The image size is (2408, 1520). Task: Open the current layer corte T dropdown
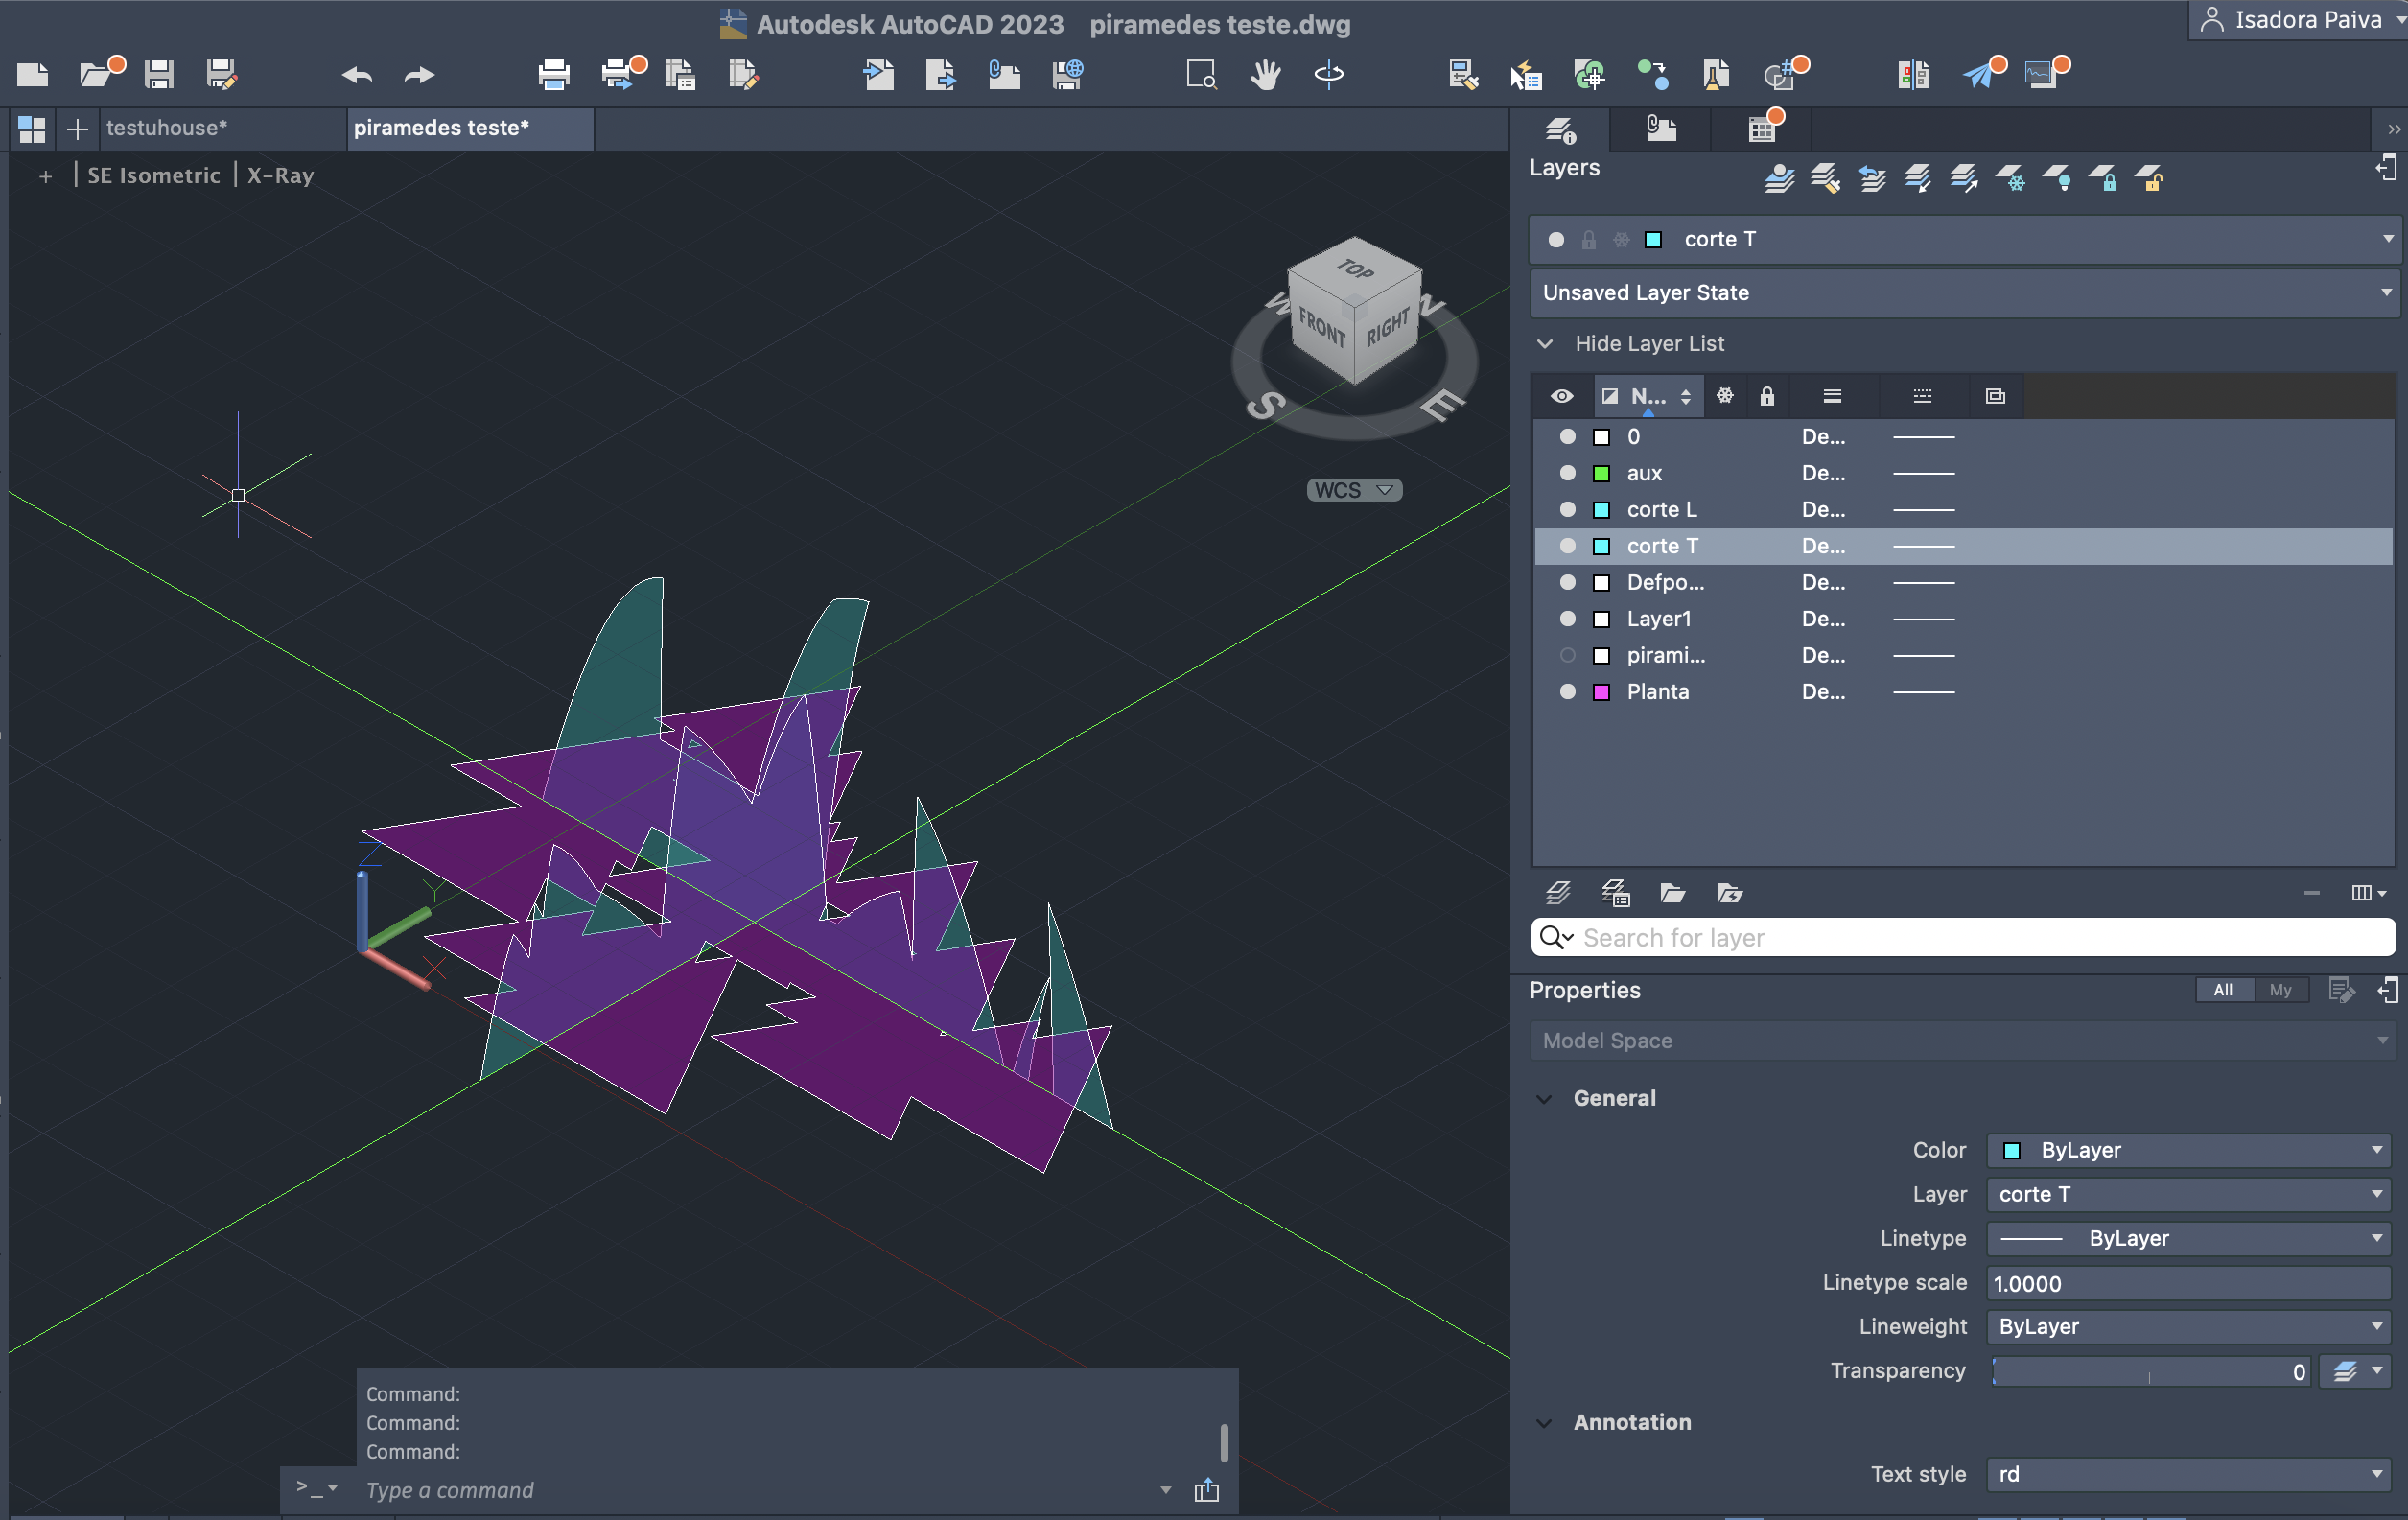click(2387, 239)
